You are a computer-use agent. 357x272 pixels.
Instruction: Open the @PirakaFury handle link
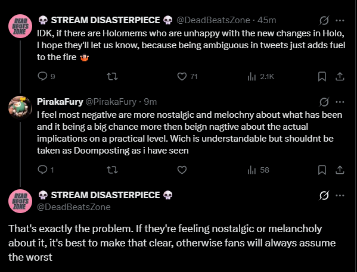[111, 102]
